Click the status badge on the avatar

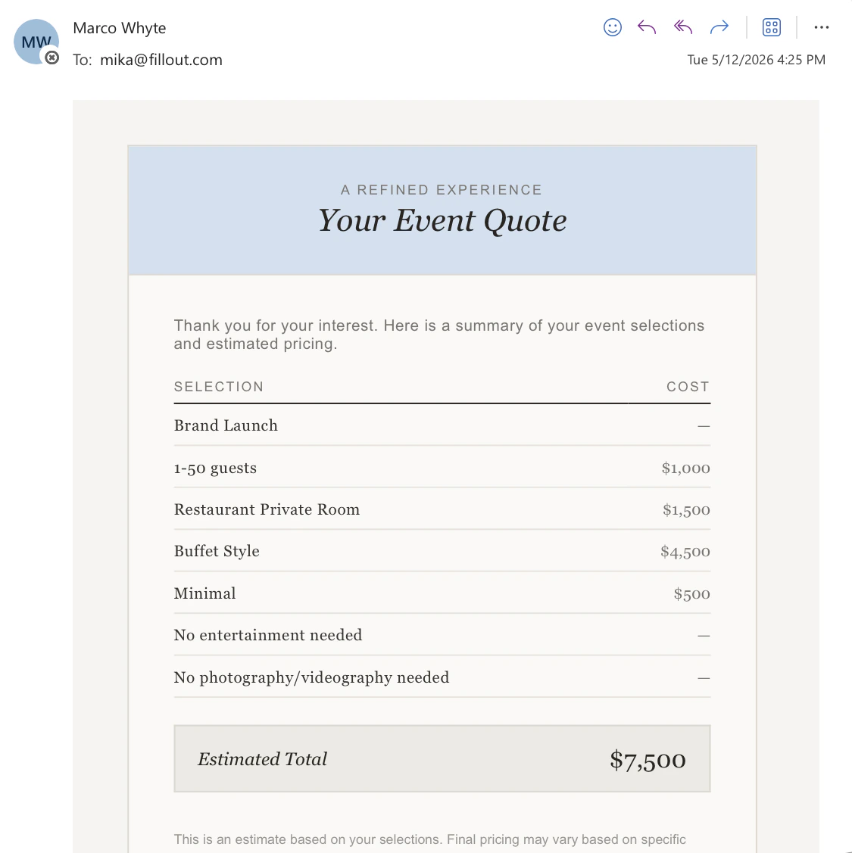pos(51,57)
